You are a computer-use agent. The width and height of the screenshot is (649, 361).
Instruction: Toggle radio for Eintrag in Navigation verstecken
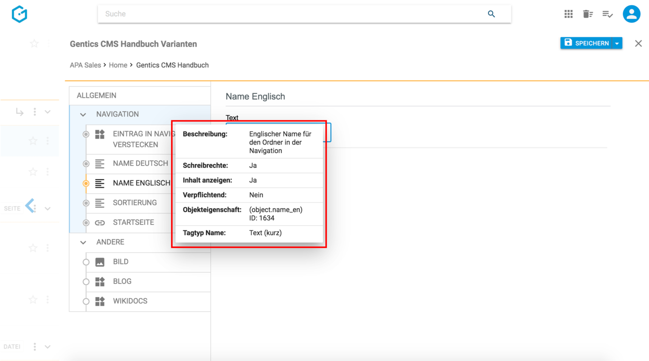(86, 134)
